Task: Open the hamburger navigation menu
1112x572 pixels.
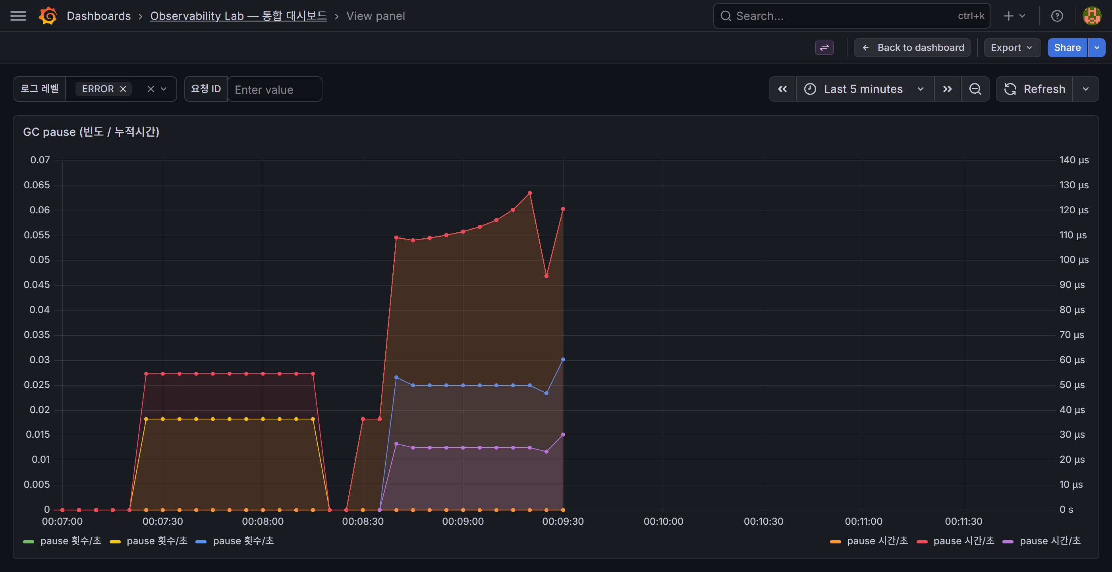Action: (18, 16)
